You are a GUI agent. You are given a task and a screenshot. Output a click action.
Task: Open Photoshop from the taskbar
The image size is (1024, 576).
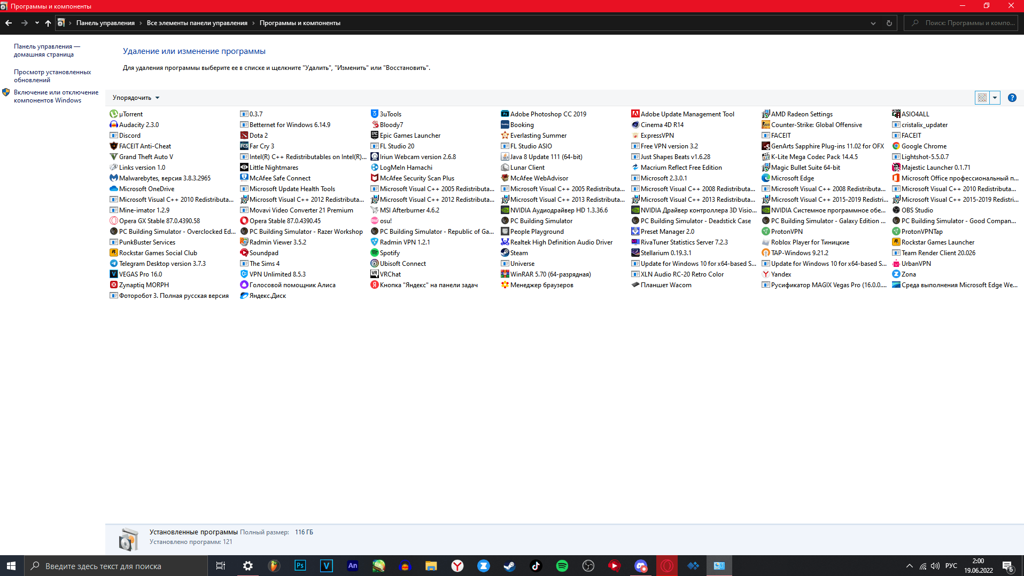click(x=300, y=566)
